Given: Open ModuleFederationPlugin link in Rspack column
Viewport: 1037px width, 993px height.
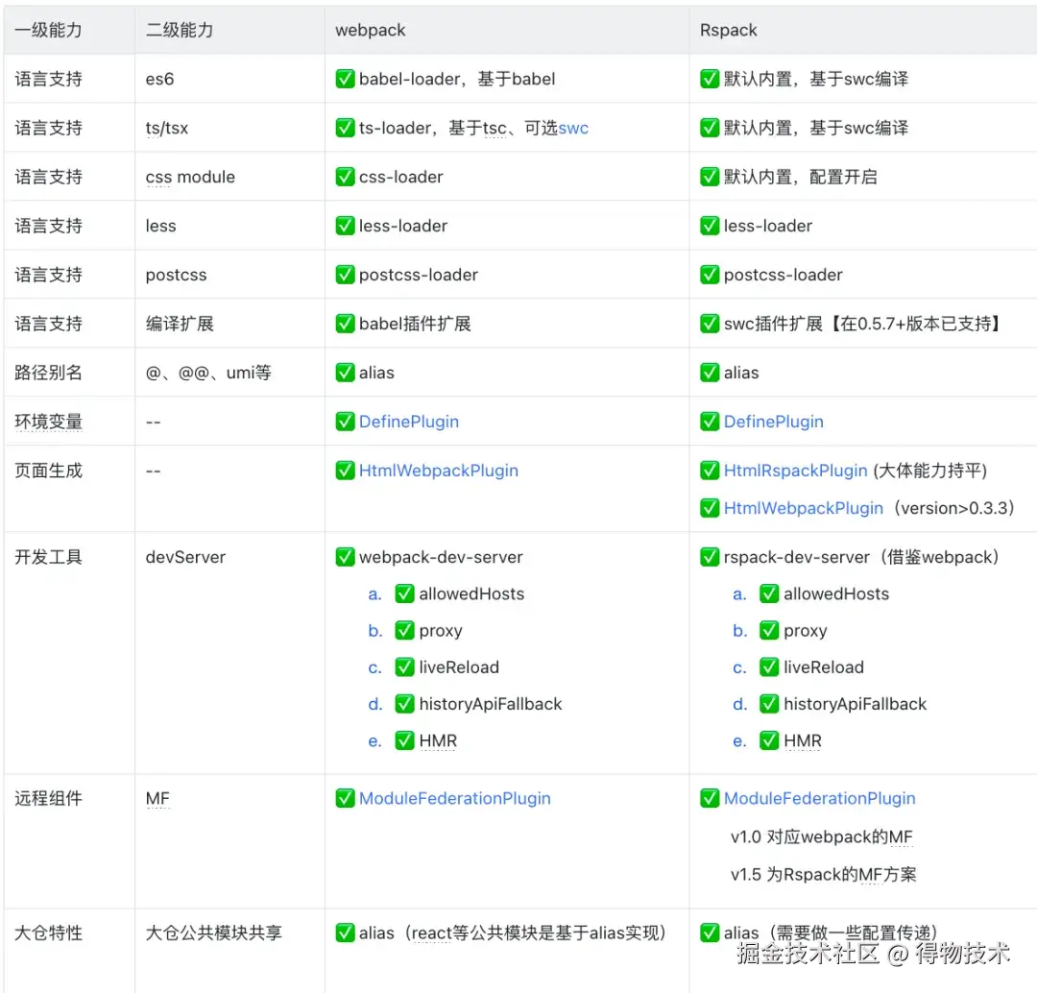Looking at the screenshot, I should coord(819,798).
